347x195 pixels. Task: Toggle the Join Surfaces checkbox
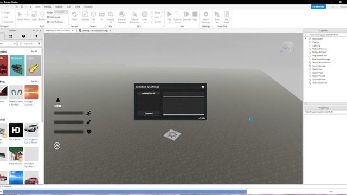tap(48, 22)
